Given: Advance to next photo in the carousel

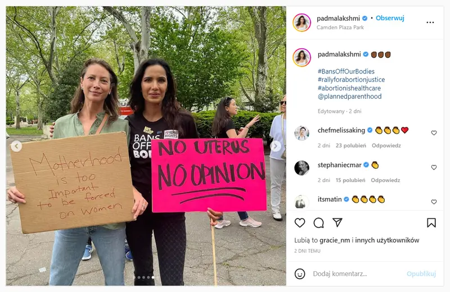Looking at the screenshot, I should click(276, 146).
